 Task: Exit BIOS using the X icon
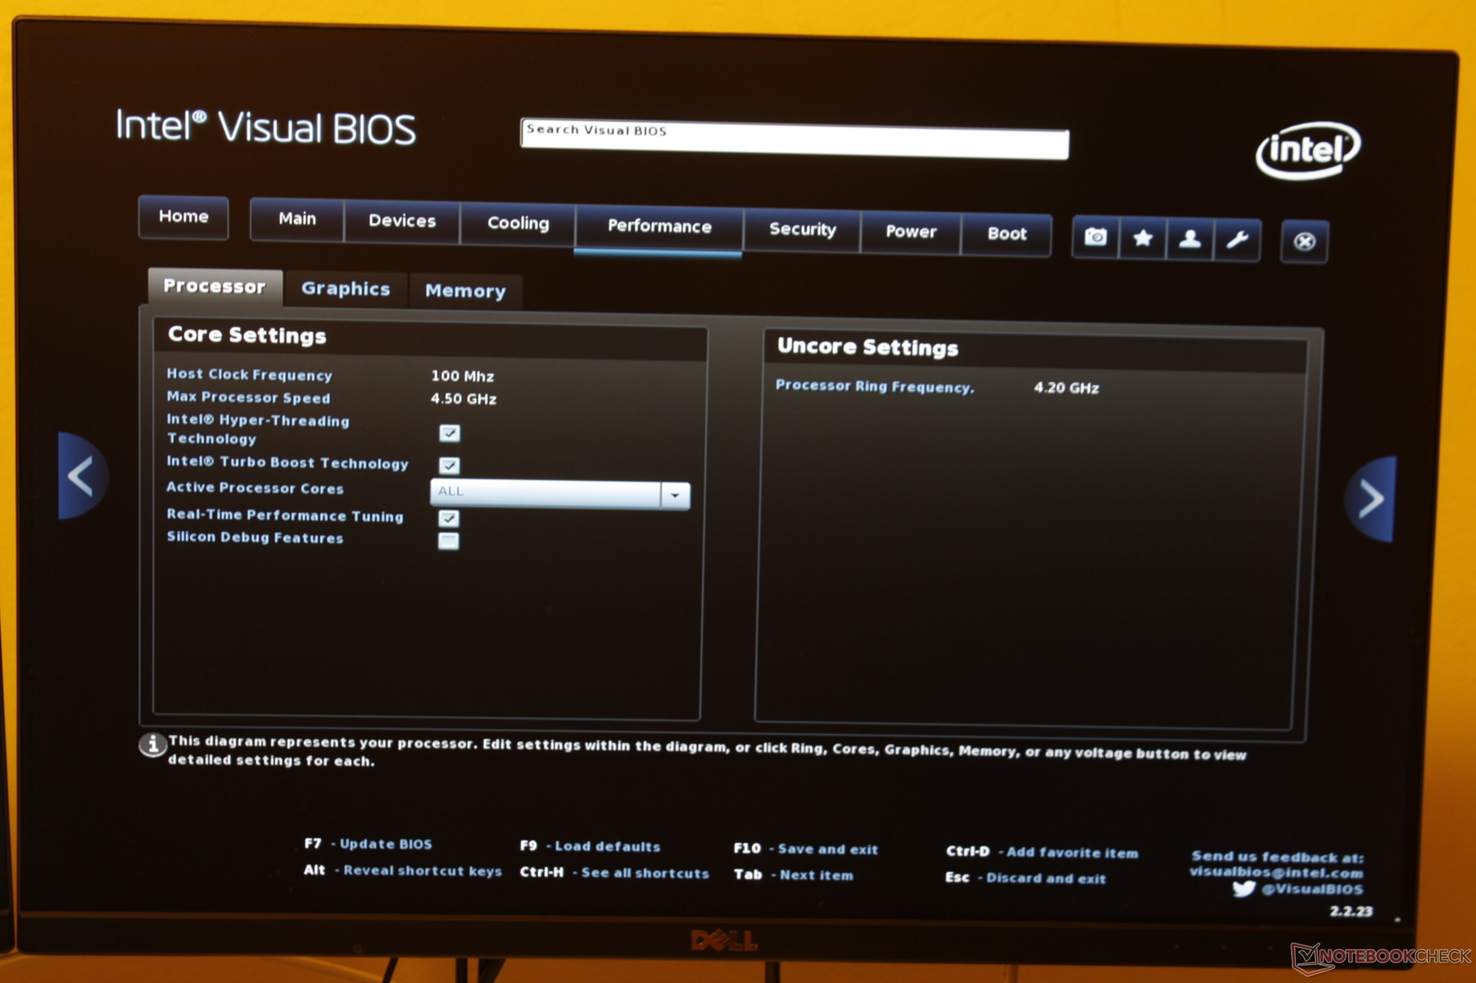pos(1304,242)
